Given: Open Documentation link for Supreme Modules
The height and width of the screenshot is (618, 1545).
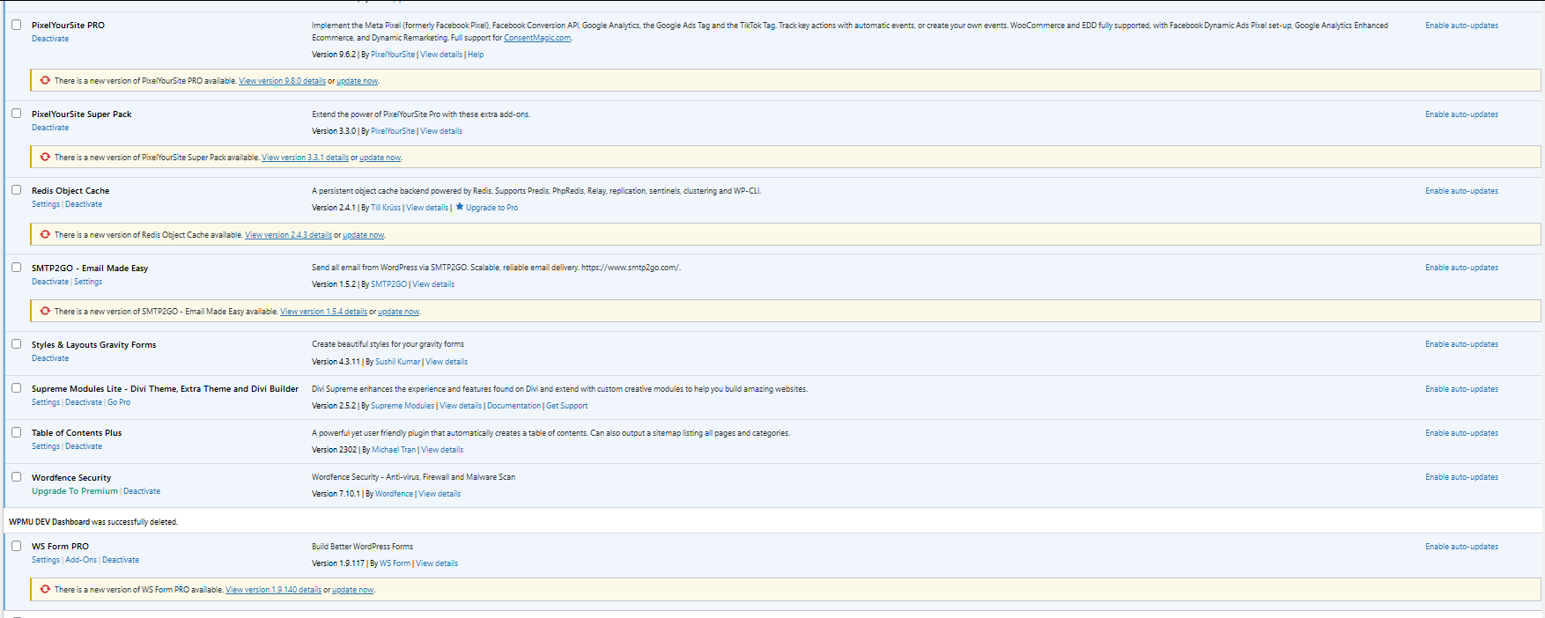Looking at the screenshot, I should pyautogui.click(x=514, y=406).
